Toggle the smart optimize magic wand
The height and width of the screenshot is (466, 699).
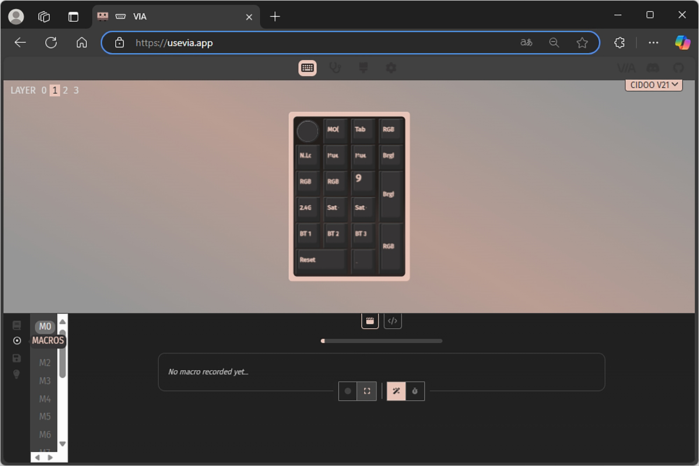coord(396,391)
